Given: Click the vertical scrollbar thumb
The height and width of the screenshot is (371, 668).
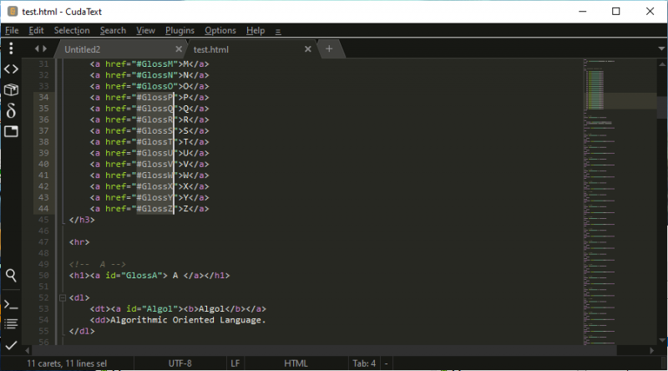Looking at the screenshot, I should (662, 107).
